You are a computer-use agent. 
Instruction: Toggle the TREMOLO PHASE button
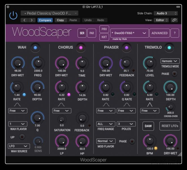coord(175,74)
